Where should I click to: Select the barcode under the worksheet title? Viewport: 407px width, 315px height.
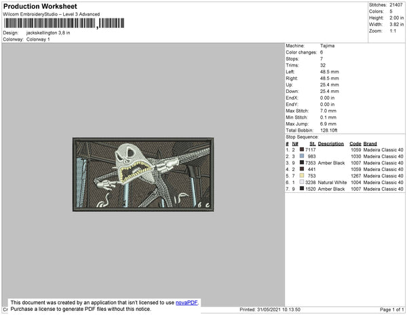coord(64,23)
